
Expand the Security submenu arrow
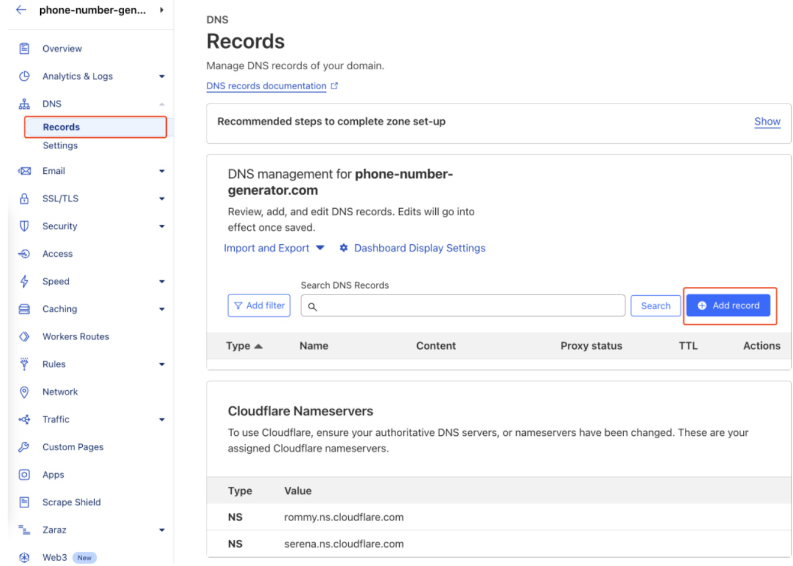(161, 226)
